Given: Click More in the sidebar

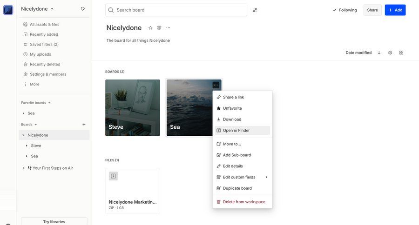Looking at the screenshot, I should pyautogui.click(x=32, y=84).
